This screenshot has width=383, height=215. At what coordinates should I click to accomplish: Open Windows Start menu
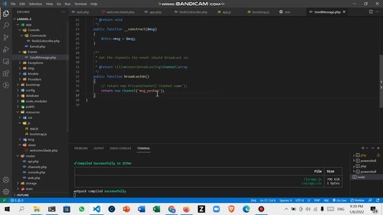pos(7,209)
